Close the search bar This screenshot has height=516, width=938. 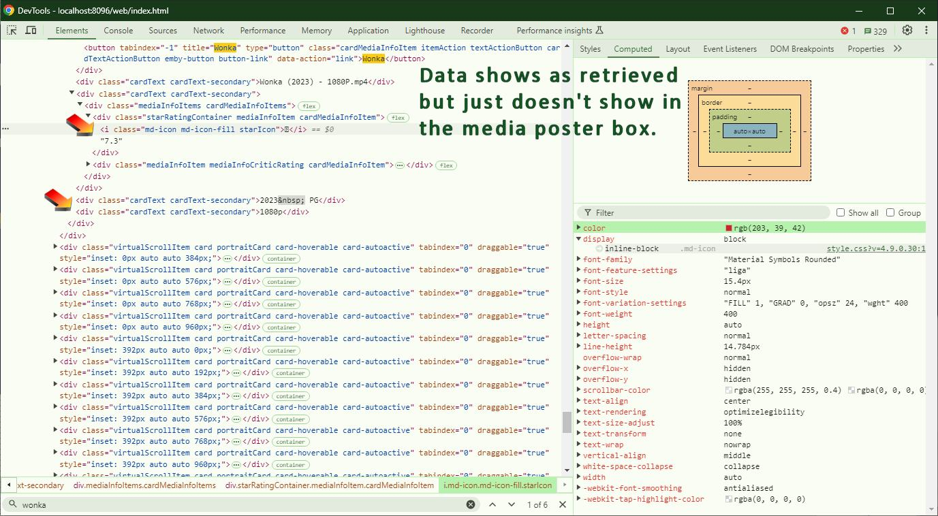click(563, 504)
